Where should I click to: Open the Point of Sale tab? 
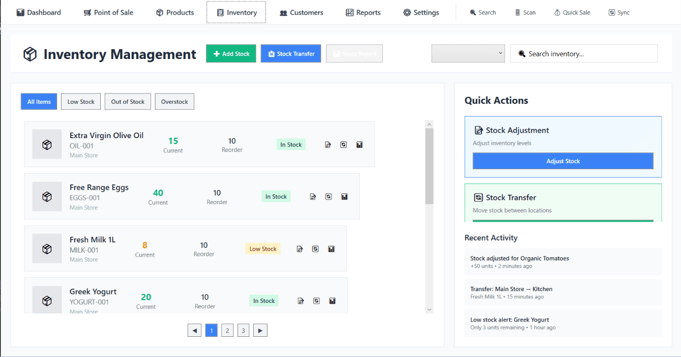[109, 12]
